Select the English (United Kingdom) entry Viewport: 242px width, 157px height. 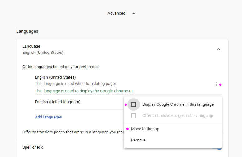pyautogui.click(x=58, y=102)
